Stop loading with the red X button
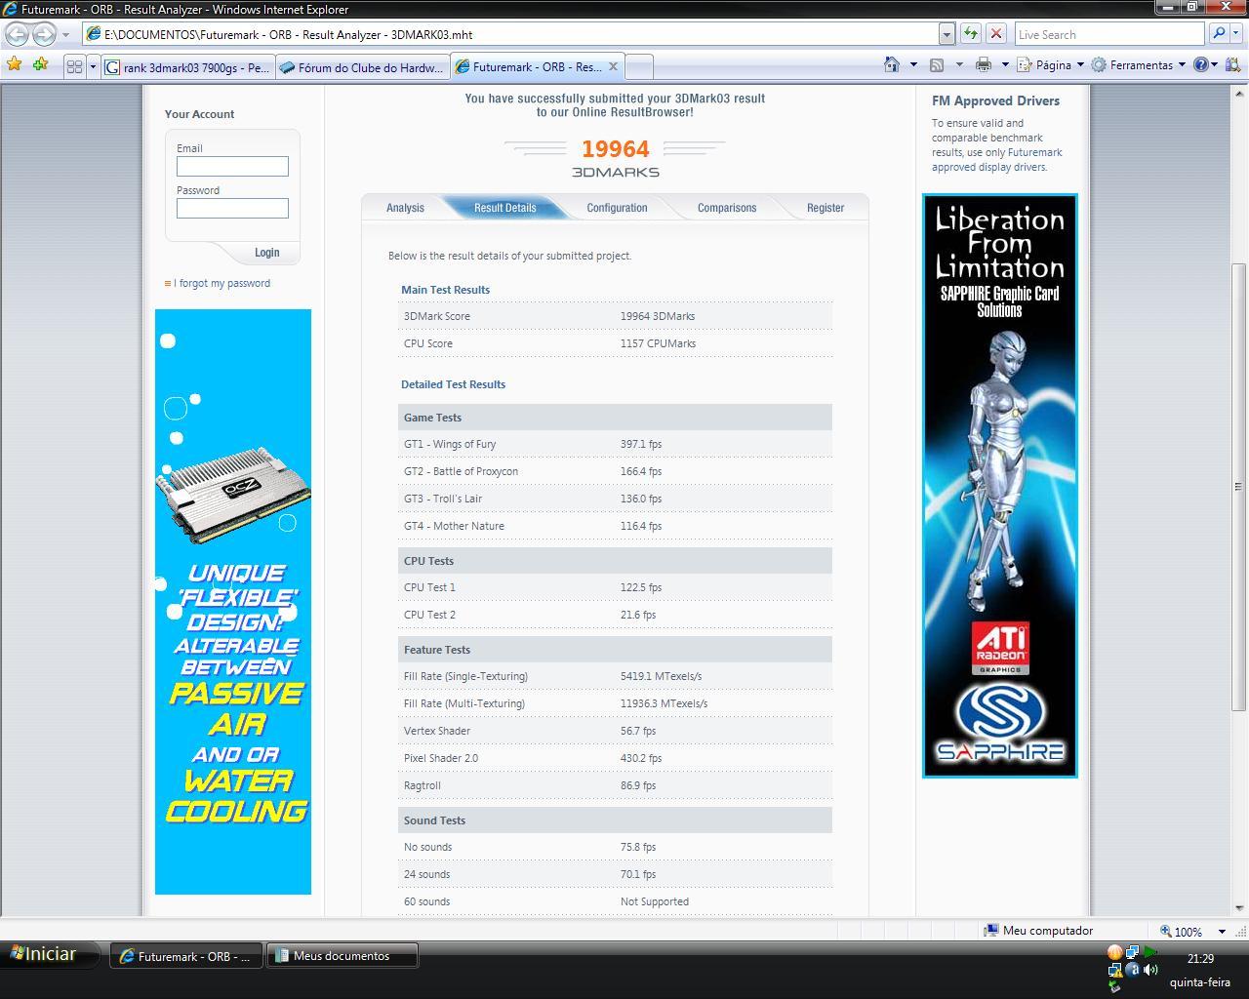Screen dimensions: 1249x999 pyautogui.click(x=996, y=34)
